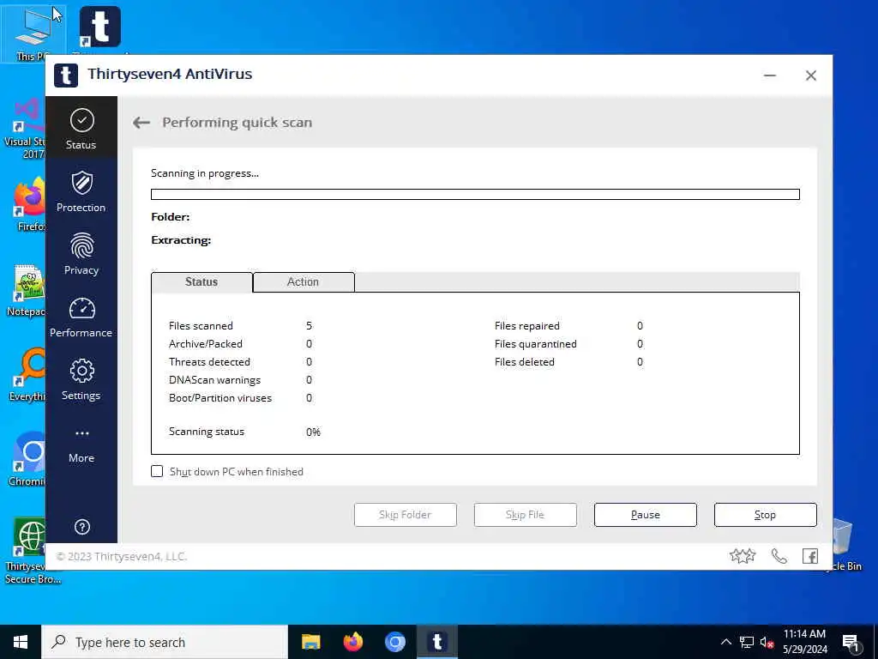Click the Files repaired label
The width and height of the screenshot is (878, 659).
pos(527,325)
